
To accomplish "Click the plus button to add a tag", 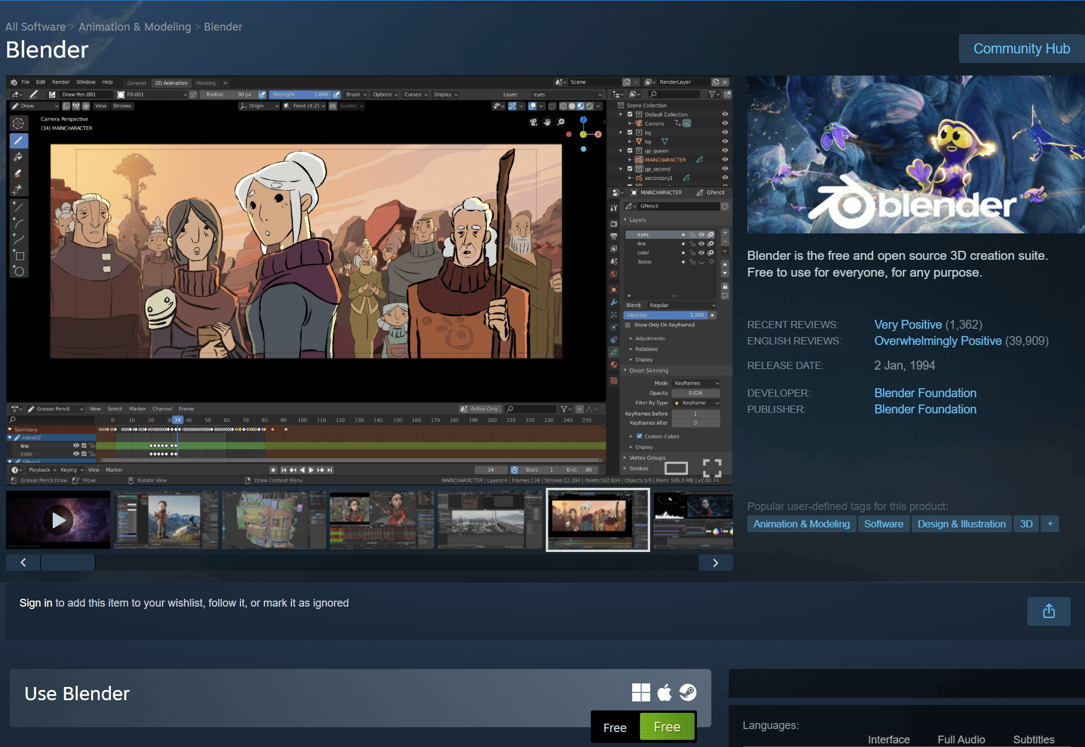I will 1050,524.
